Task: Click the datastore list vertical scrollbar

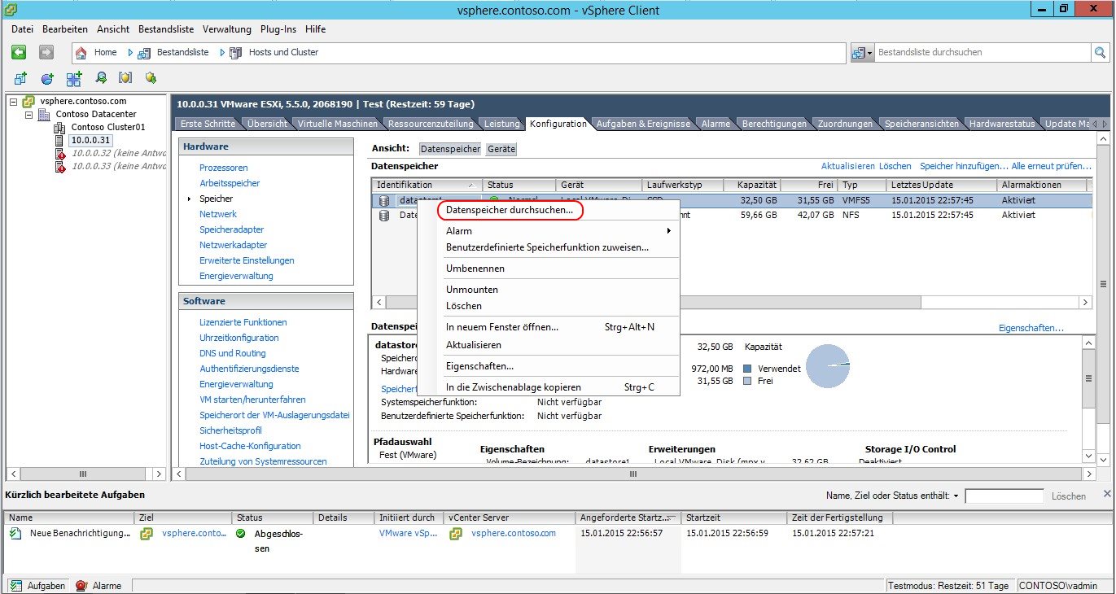Action: pos(1103,282)
